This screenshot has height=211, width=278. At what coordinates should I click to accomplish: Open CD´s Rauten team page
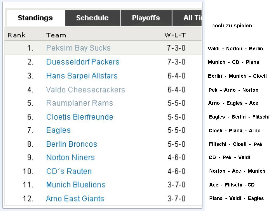[x=69, y=171]
